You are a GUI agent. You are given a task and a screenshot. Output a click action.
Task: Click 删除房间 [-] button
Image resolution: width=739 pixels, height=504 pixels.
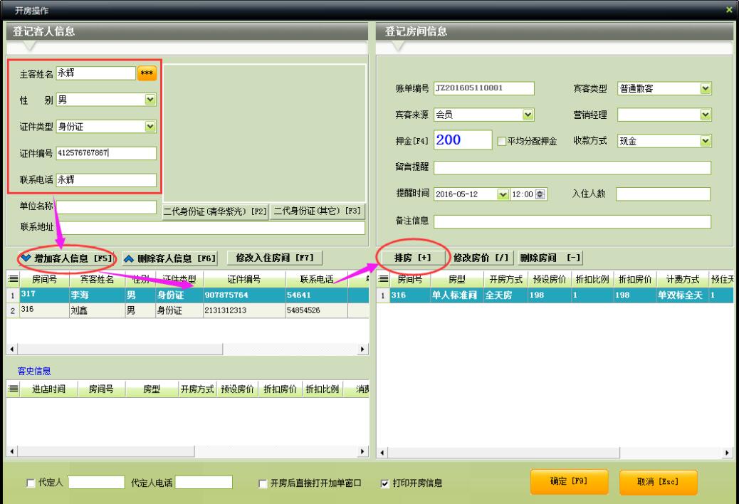[x=550, y=258]
